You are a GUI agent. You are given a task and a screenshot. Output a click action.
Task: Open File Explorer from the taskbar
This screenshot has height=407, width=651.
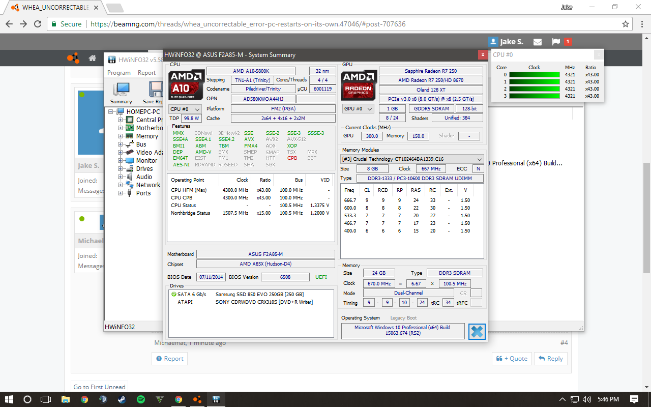66,399
